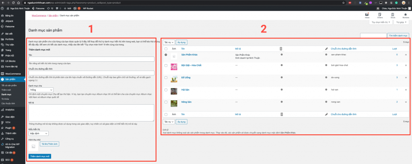The image size is (412, 164).
Task: Open the WooCommerce Orders icon
Action: pyautogui.click(x=380, y=15)
